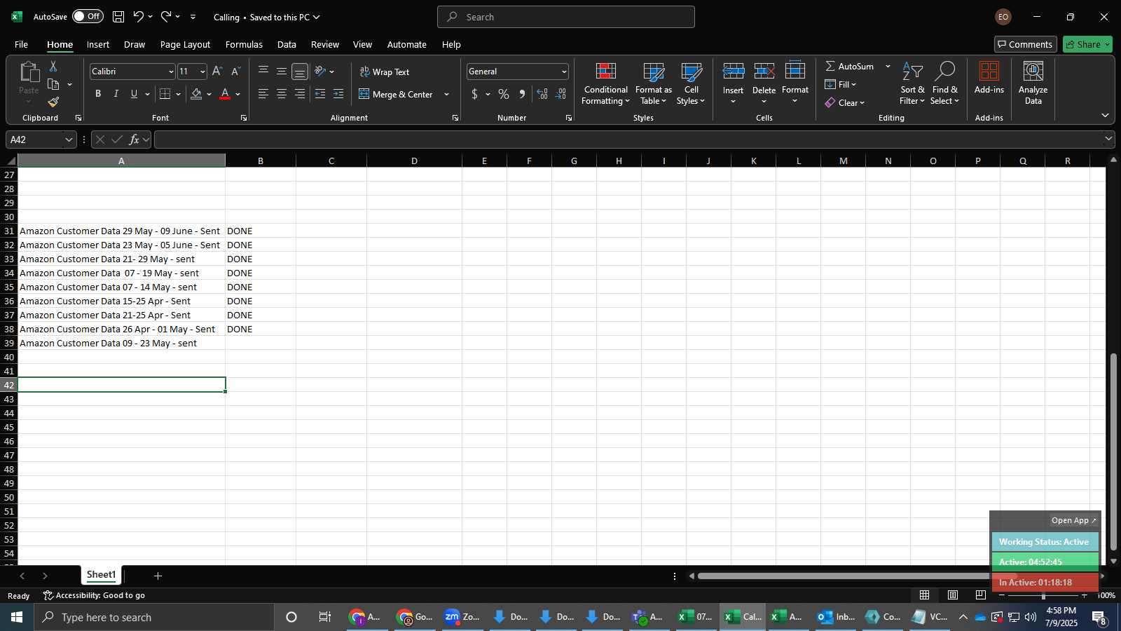Toggle Bold formatting
Image resolution: width=1121 pixels, height=631 pixels.
(98, 94)
